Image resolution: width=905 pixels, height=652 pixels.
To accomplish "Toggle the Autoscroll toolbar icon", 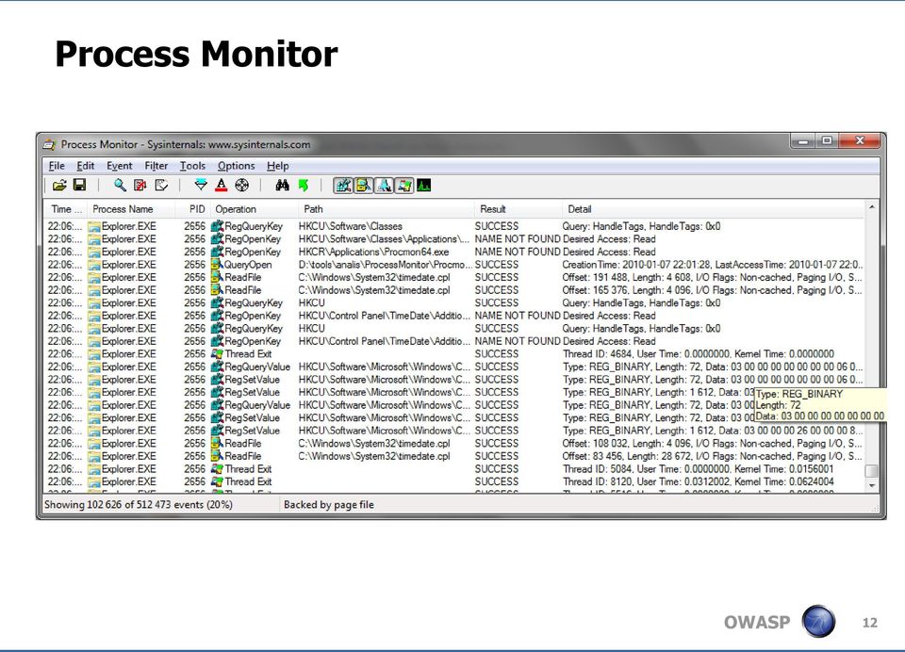I will click(140, 186).
